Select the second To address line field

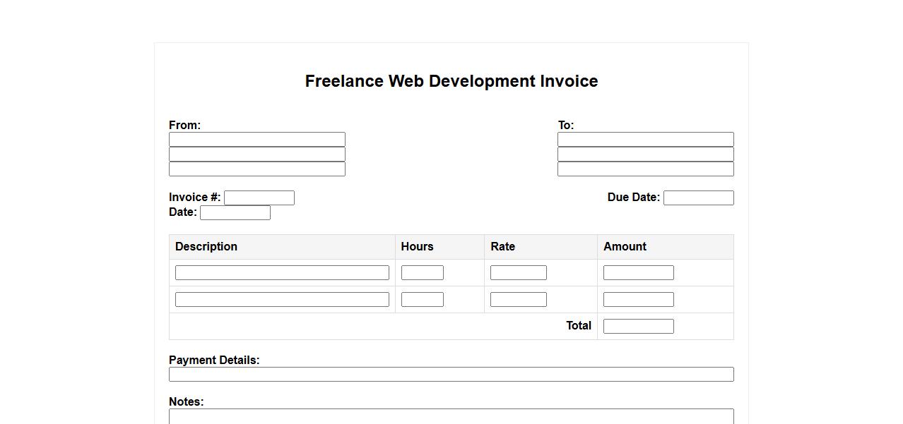pyautogui.click(x=645, y=155)
